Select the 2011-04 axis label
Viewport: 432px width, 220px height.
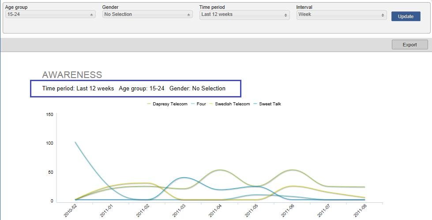215,211
